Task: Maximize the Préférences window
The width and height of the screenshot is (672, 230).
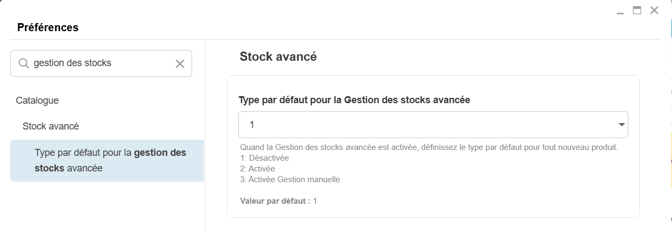Action: 637,10
